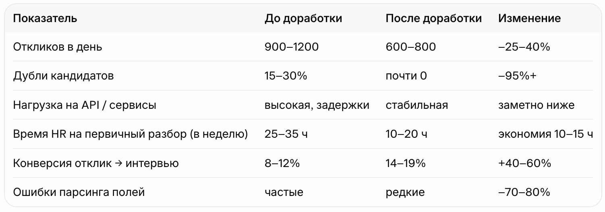Select the "После доработки" column header
This screenshot has width=605, height=212.
click(433, 18)
